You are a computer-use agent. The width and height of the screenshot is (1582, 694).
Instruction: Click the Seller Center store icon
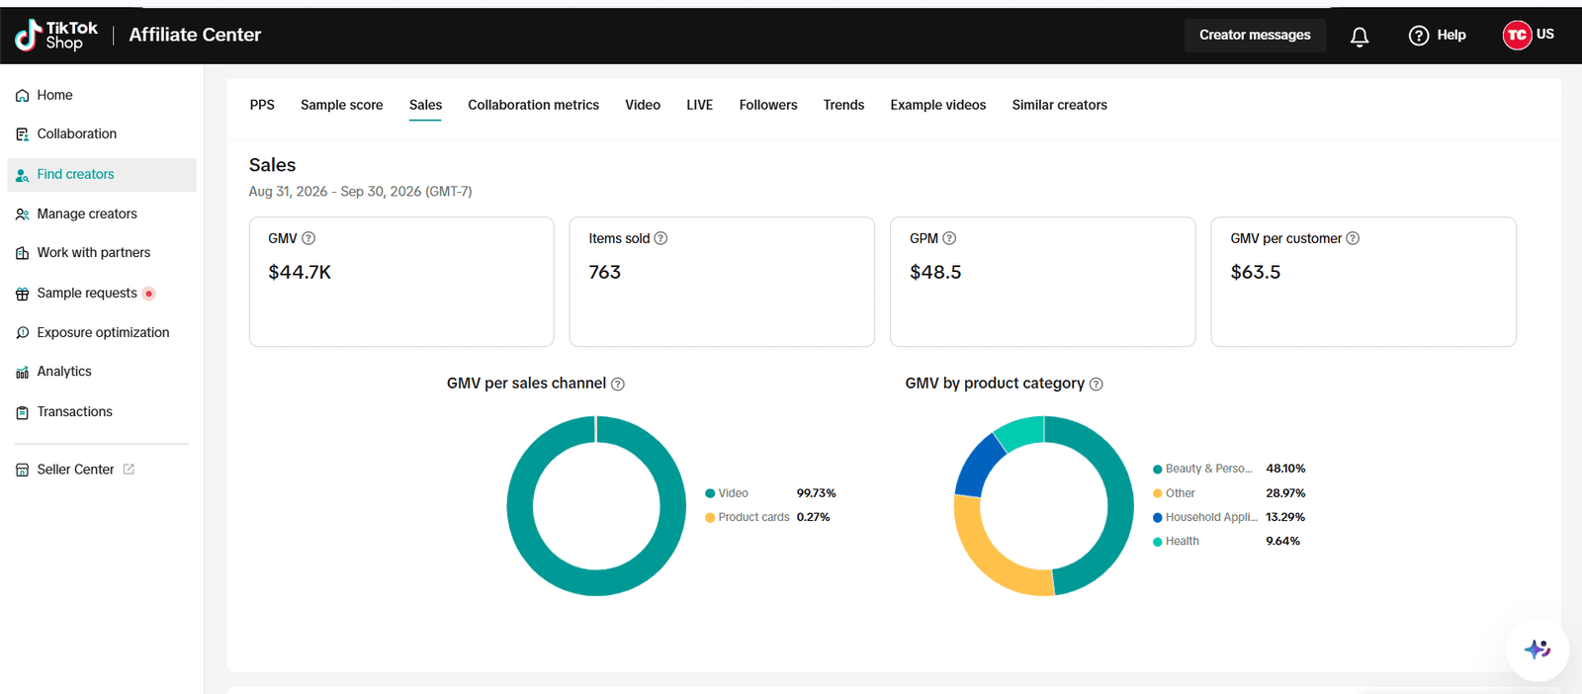click(x=22, y=471)
